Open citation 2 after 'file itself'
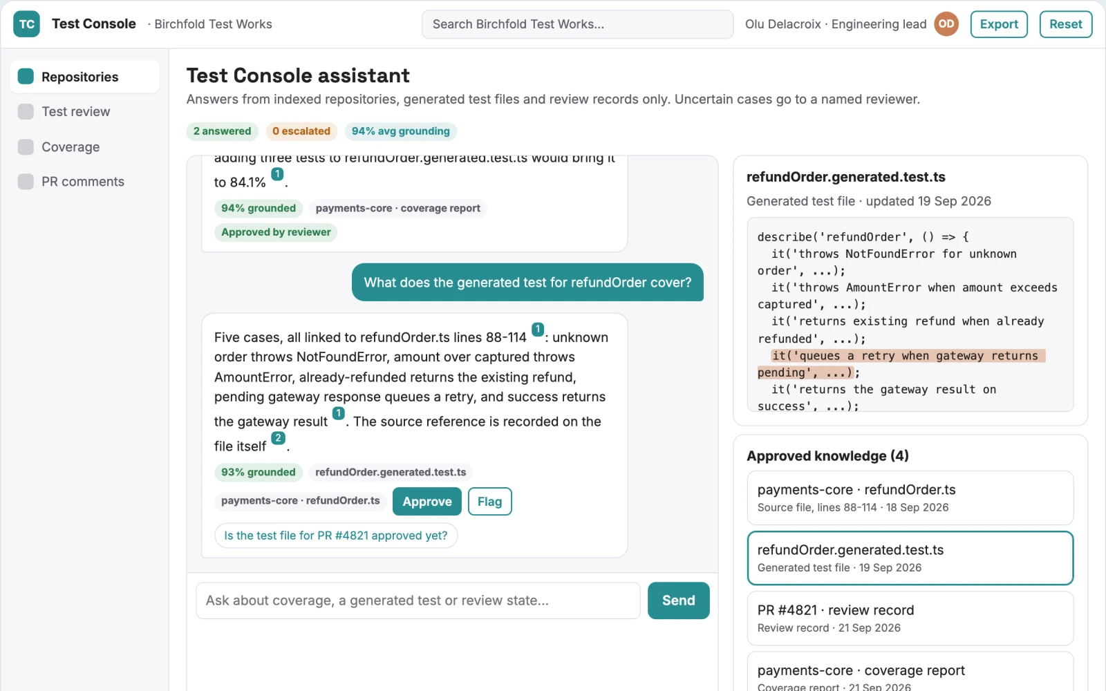 click(x=278, y=438)
